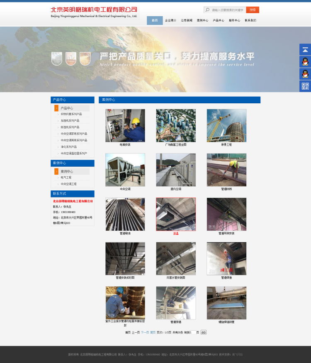Focus the keyword search input field
The height and width of the screenshot is (363, 311).
tap(228, 10)
